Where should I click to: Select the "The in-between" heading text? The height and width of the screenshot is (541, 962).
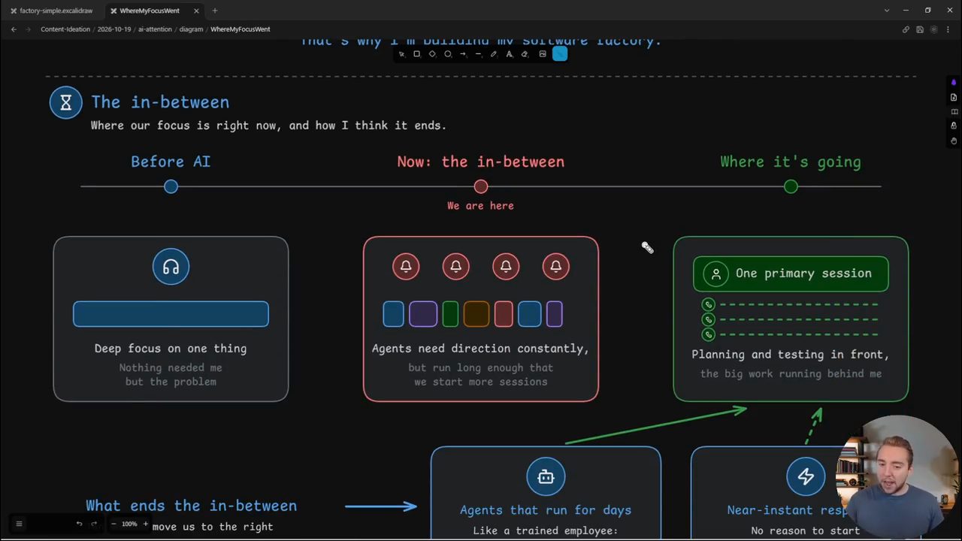pyautogui.click(x=160, y=102)
